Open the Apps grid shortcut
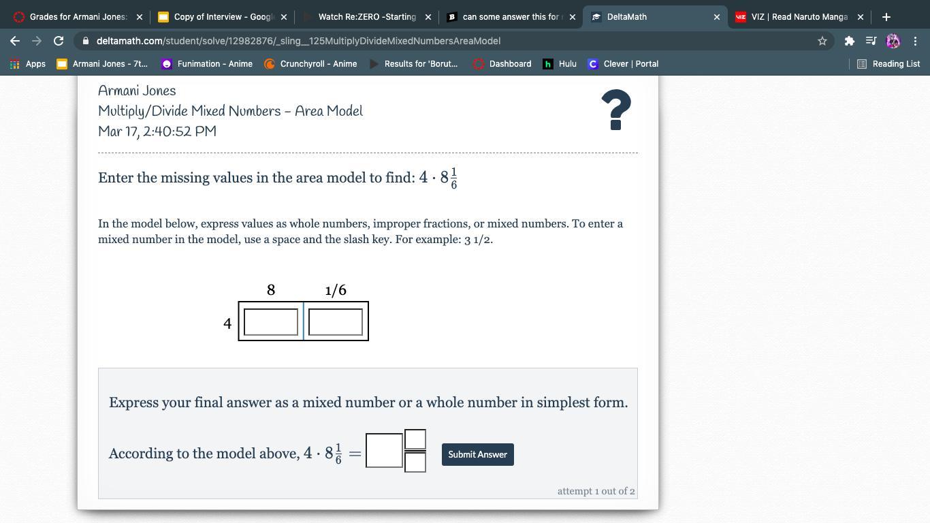 [x=28, y=64]
